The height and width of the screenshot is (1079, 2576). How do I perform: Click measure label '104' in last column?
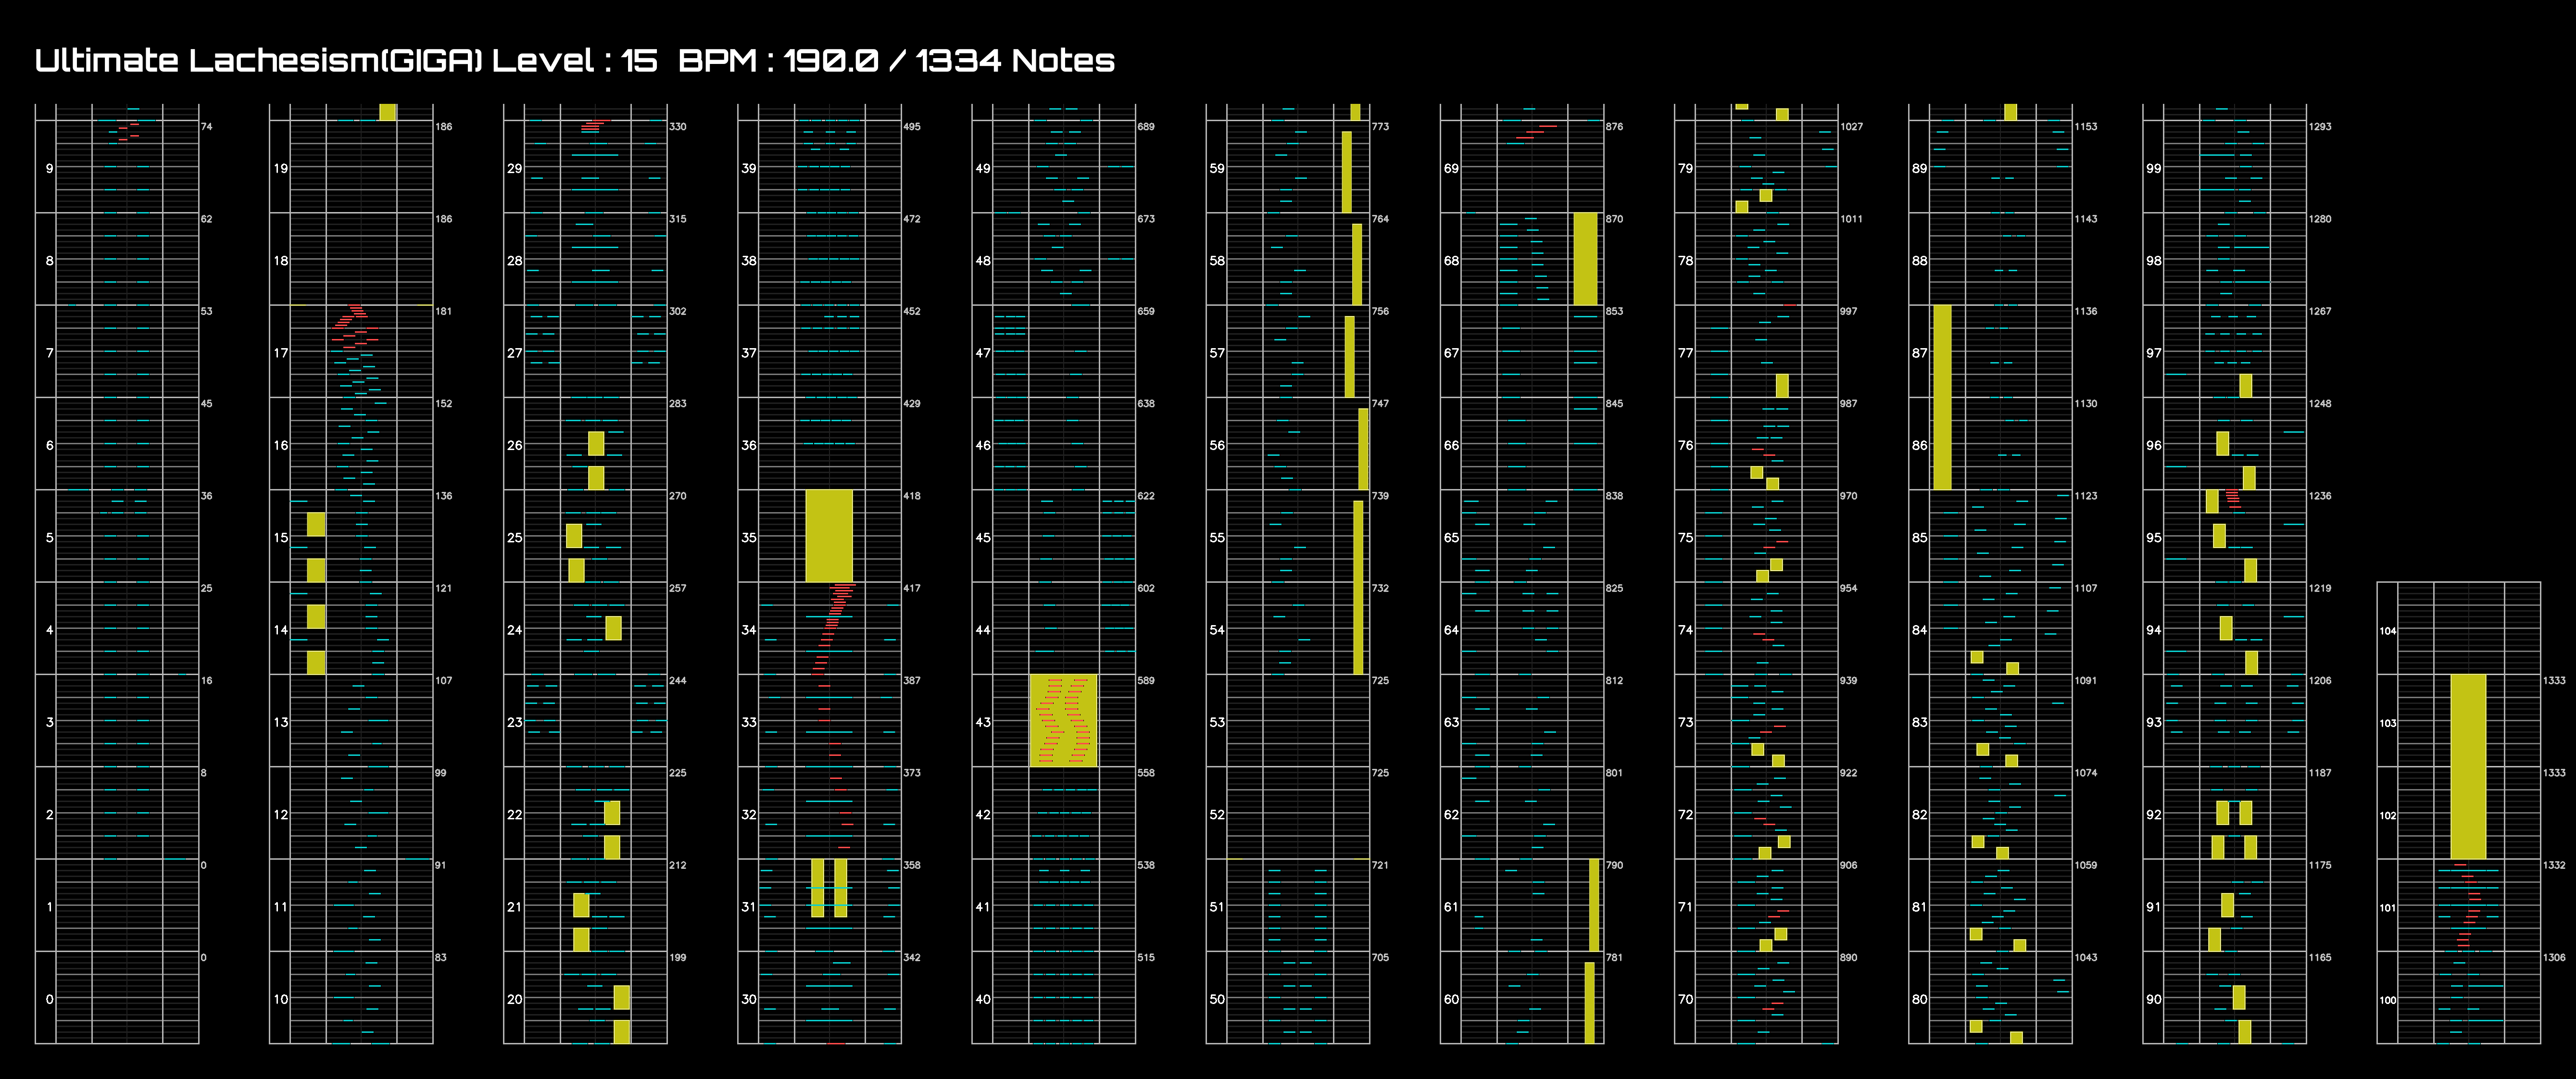pyautogui.click(x=2388, y=631)
